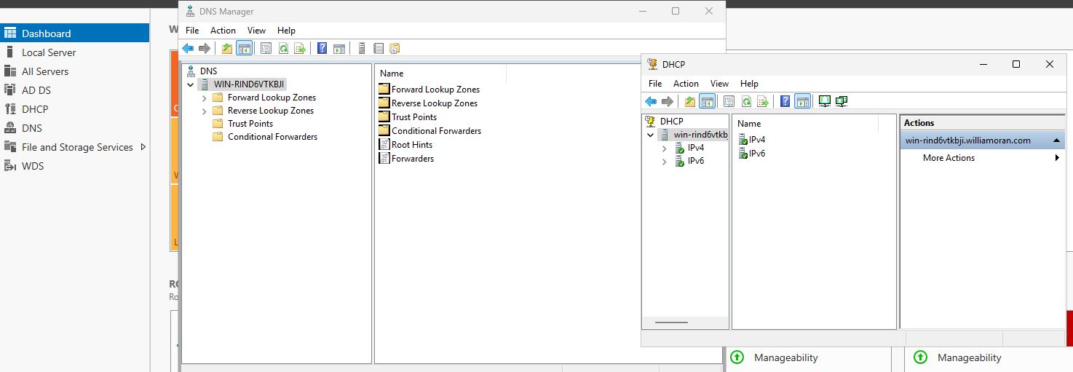Click the single green monitor icon in DHCP toolbar
This screenshot has width=1073, height=372.
pyautogui.click(x=825, y=101)
